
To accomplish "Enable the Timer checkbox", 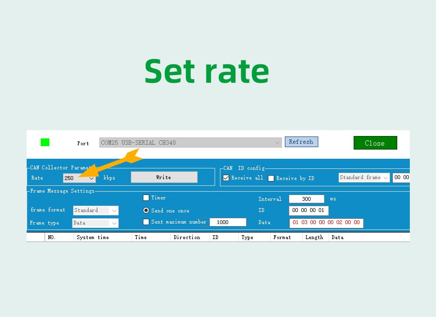I will (x=146, y=198).
